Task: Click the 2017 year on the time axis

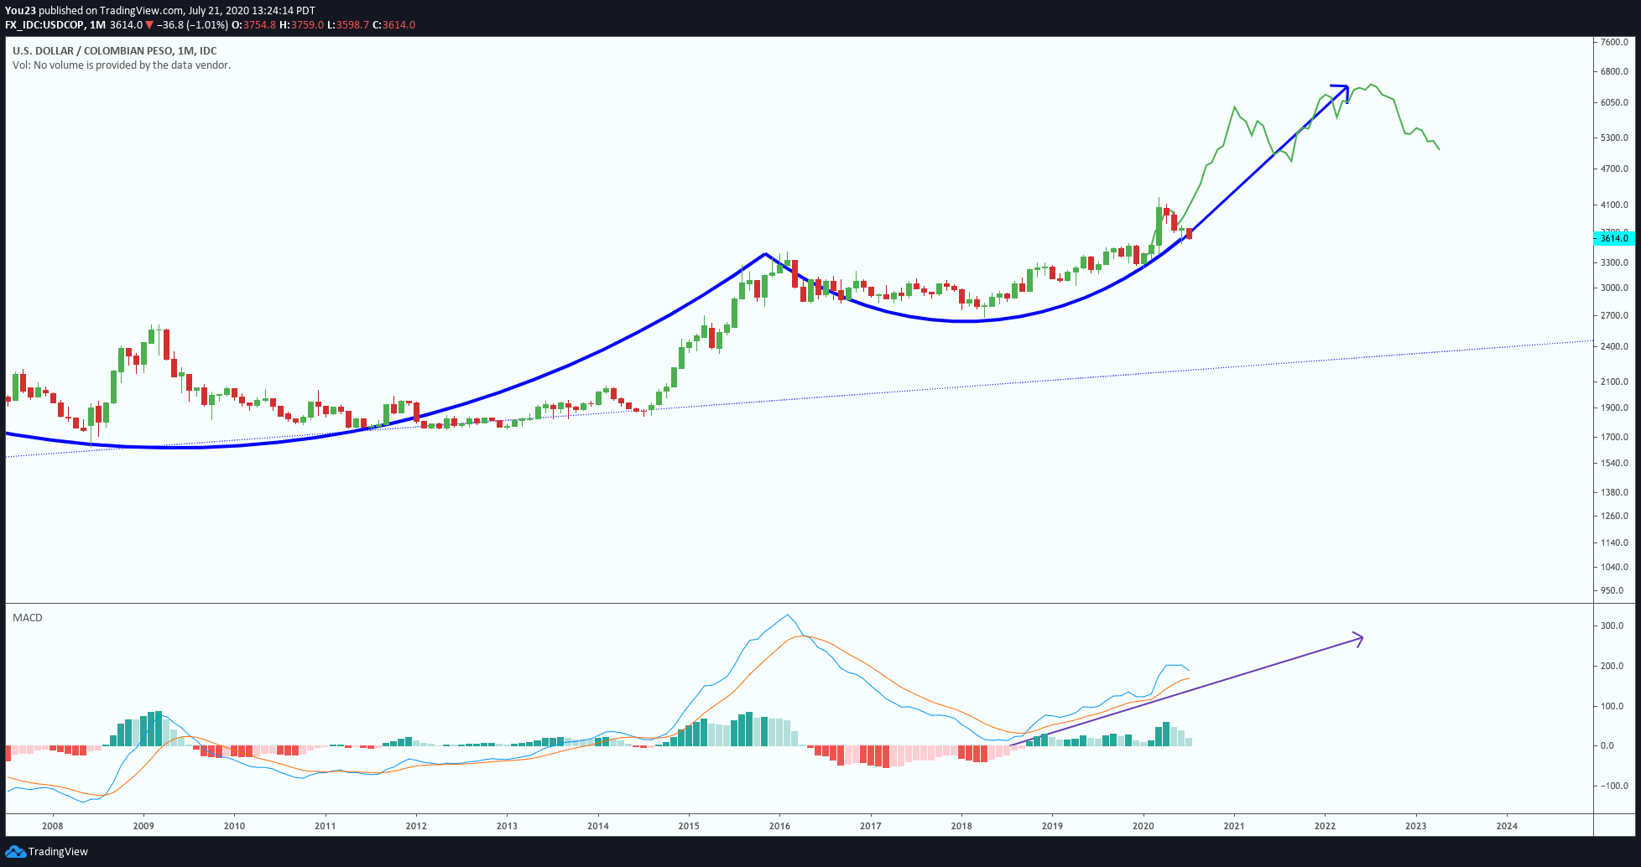Action: (871, 826)
